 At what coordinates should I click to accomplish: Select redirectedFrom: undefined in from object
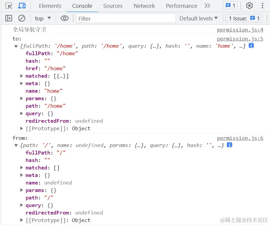point(64,213)
